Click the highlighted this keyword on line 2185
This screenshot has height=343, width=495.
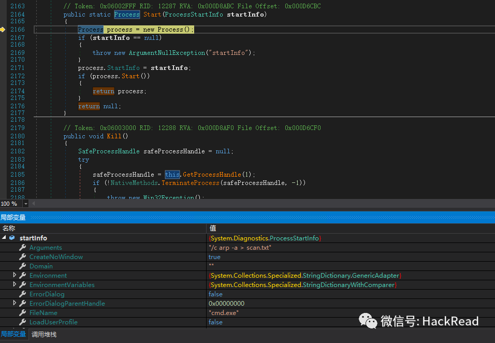172,174
